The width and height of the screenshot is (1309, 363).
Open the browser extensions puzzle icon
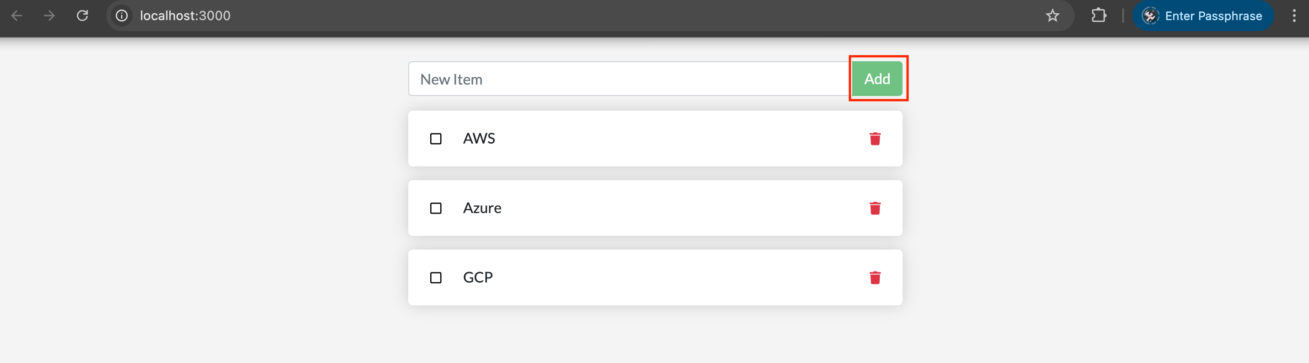tap(1098, 16)
